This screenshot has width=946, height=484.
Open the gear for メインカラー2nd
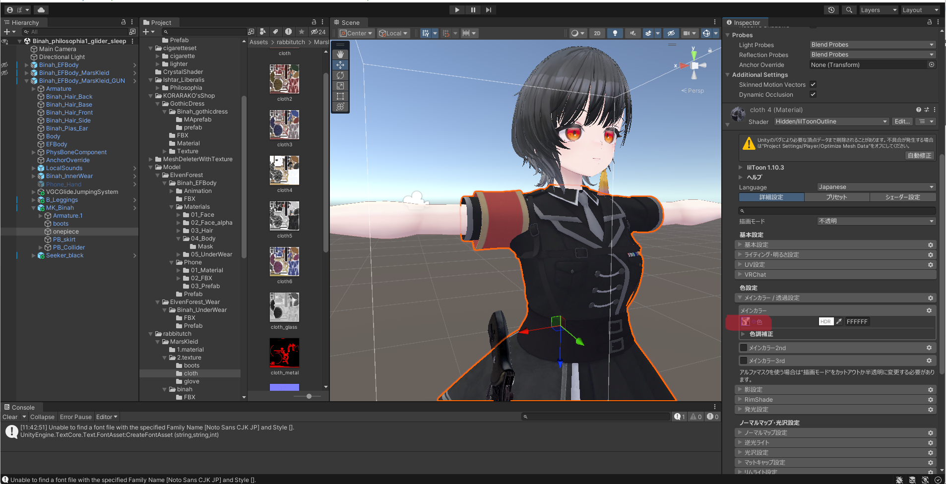929,348
